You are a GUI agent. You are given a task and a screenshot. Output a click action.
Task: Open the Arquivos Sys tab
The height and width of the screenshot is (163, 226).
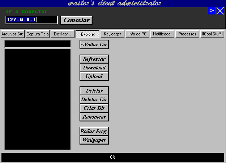click(x=13, y=34)
